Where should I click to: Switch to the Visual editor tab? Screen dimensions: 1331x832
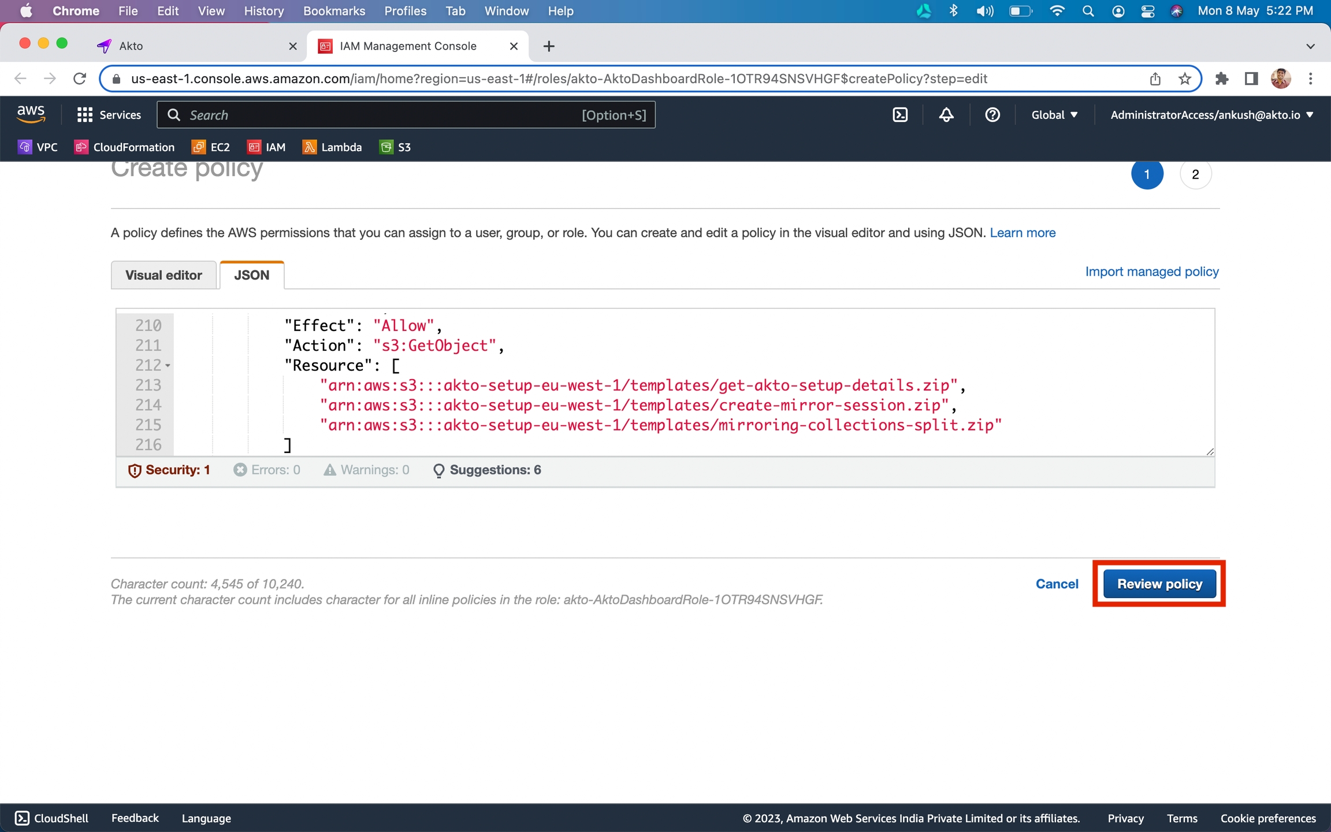point(163,275)
